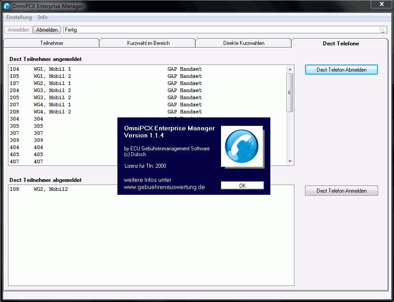The image size is (394, 302).
Task: Click the small button at status field end
Action: tap(383, 30)
